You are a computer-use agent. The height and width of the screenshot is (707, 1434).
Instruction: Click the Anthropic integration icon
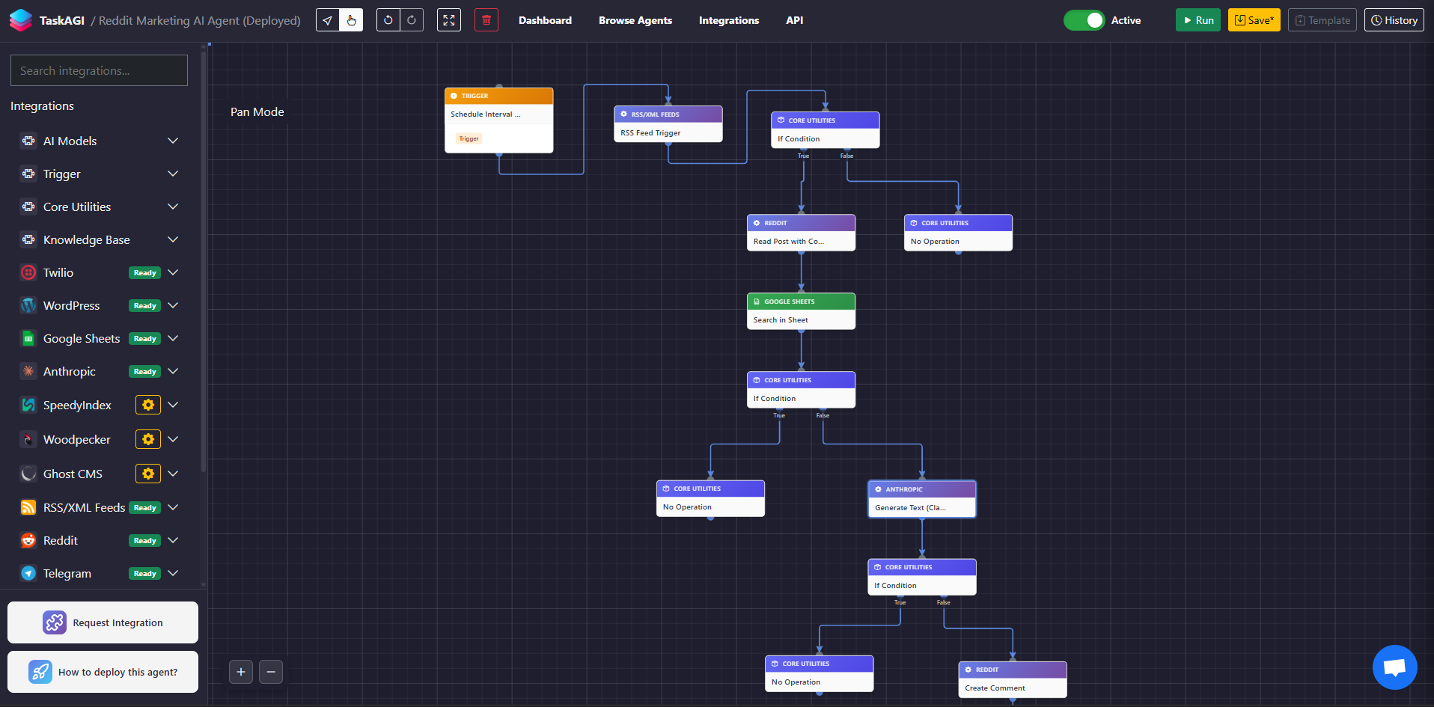[28, 371]
